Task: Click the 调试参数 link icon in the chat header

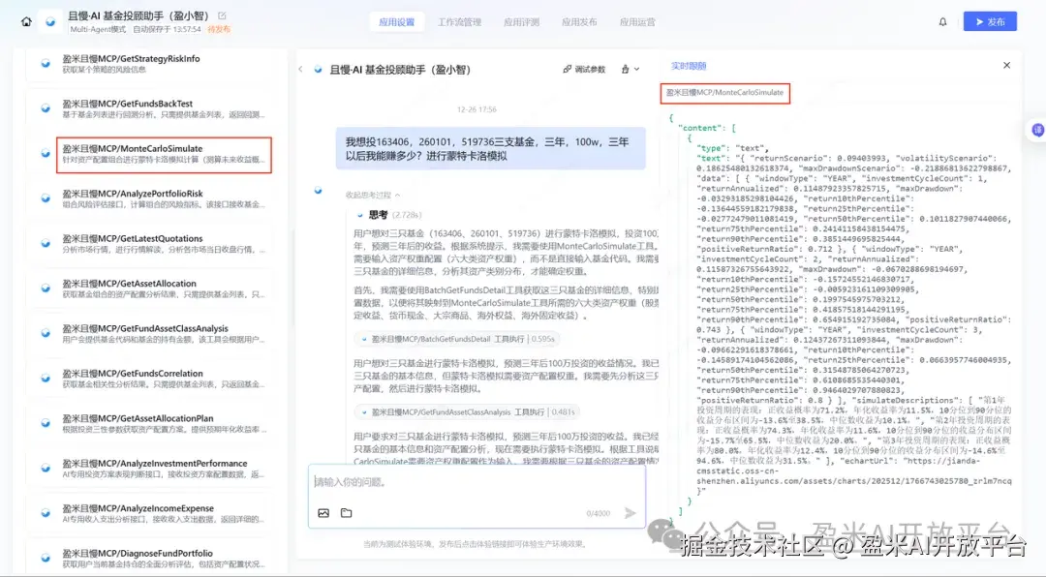Action: [x=567, y=68]
